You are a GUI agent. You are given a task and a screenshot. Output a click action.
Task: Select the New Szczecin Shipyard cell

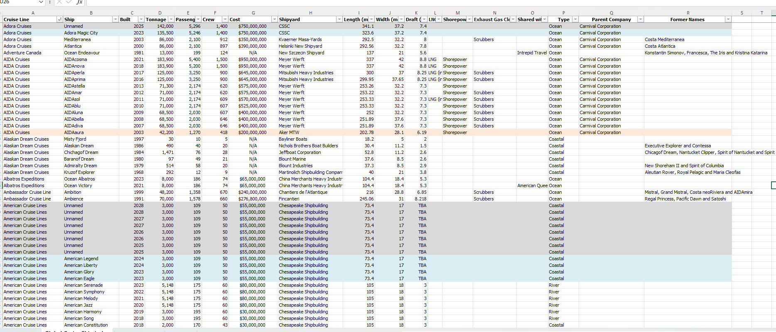310,53
